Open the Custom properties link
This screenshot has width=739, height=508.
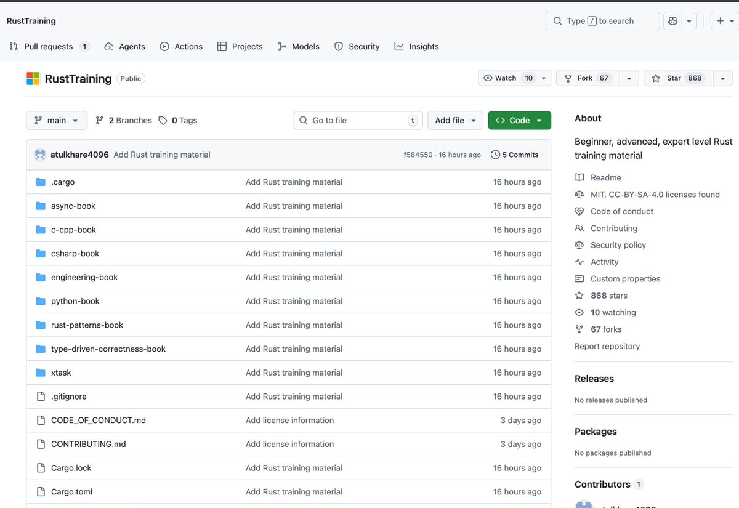625,279
